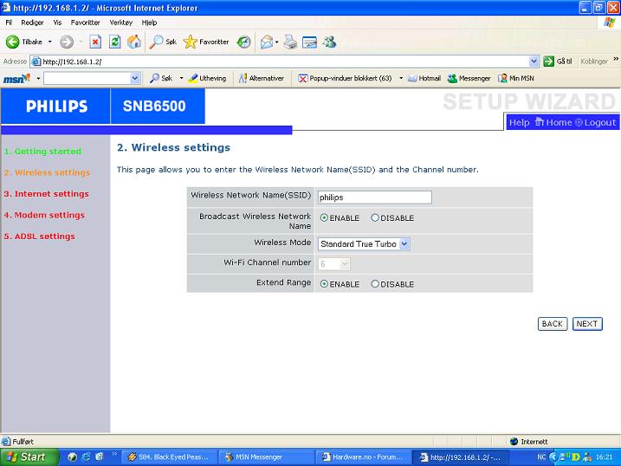The image size is (621, 466).
Task: Switch to MSN Messenger taskbar window
Action: (x=265, y=456)
